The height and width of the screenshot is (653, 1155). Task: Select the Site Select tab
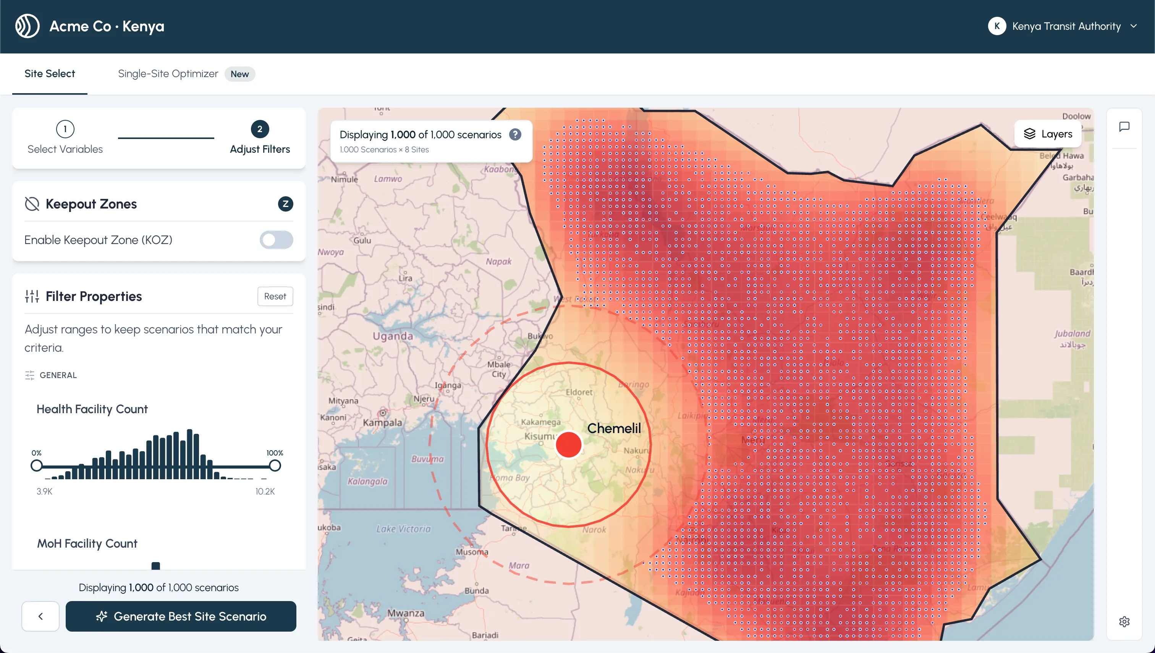click(50, 74)
